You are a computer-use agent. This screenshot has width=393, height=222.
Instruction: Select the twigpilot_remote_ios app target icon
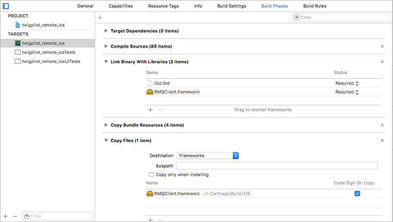point(18,43)
